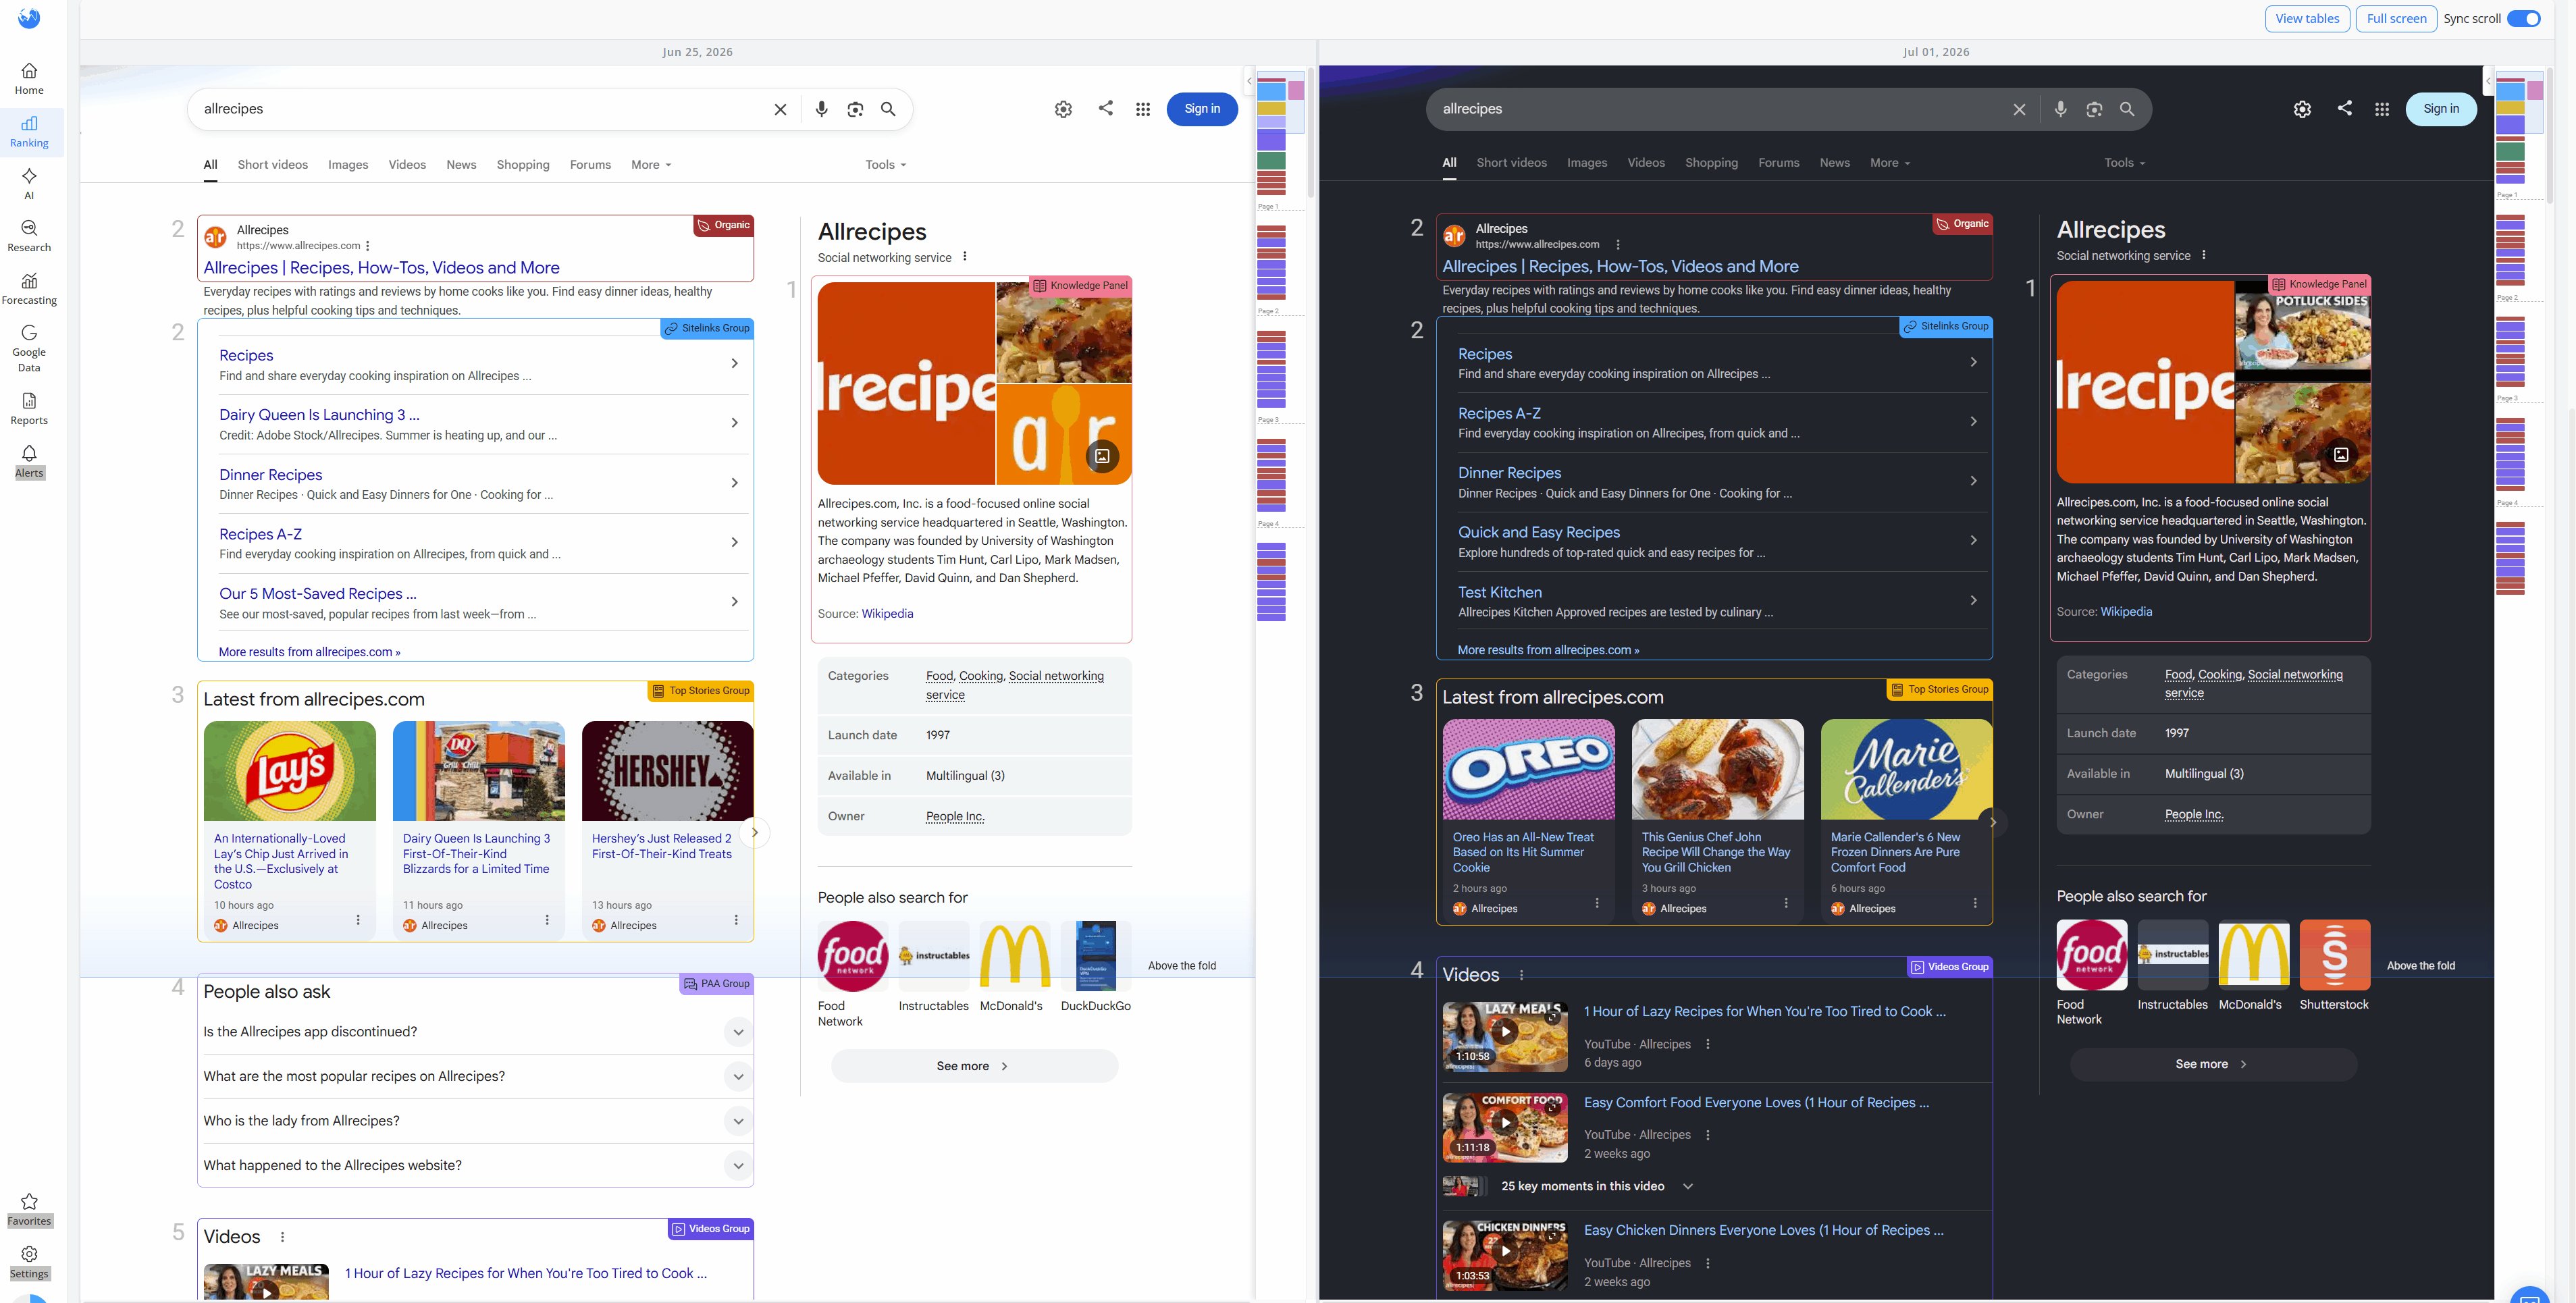The height and width of the screenshot is (1303, 2576).
Task: Open 'Dairy Queen Is Launching 3' sitelink
Action: pos(319,415)
